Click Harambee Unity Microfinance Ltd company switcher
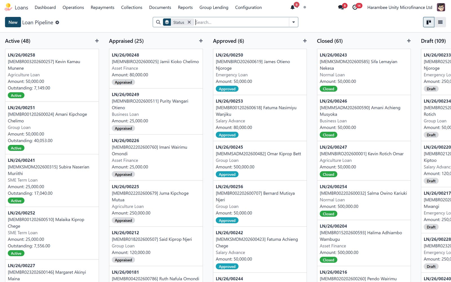451x282 pixels. pos(400,7)
